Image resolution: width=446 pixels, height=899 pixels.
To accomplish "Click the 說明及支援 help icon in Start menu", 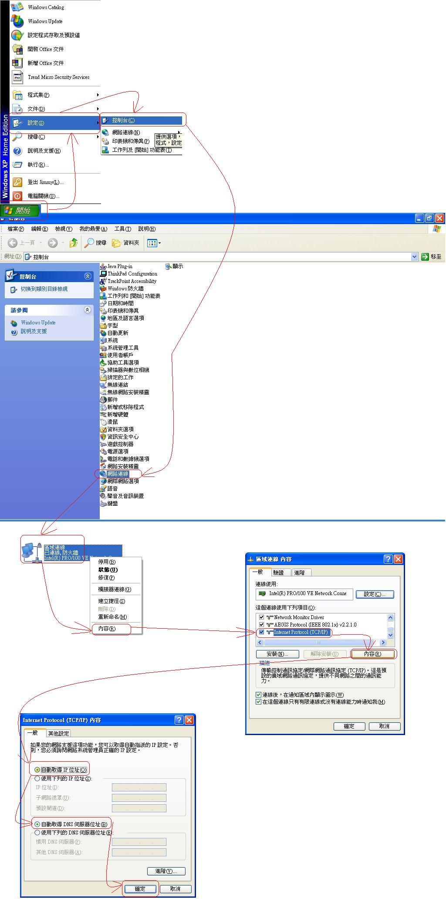I will [17, 151].
